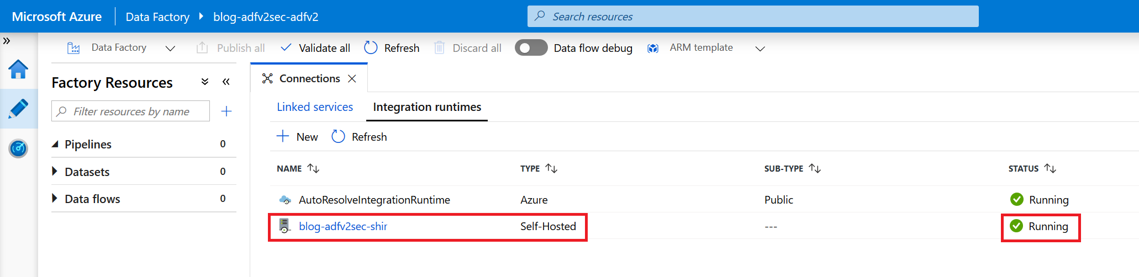Image resolution: width=1139 pixels, height=277 pixels.
Task: Click the Refresh icon in top toolbar
Action: click(371, 48)
